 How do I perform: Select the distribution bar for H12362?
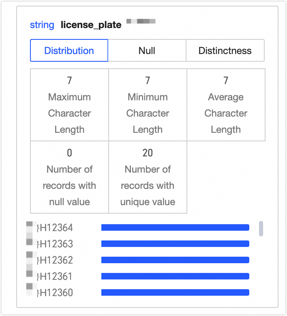point(175,260)
